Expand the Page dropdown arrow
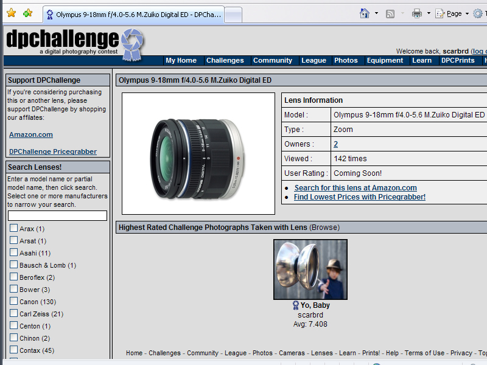Image resolution: width=487 pixels, height=365 pixels. point(467,13)
